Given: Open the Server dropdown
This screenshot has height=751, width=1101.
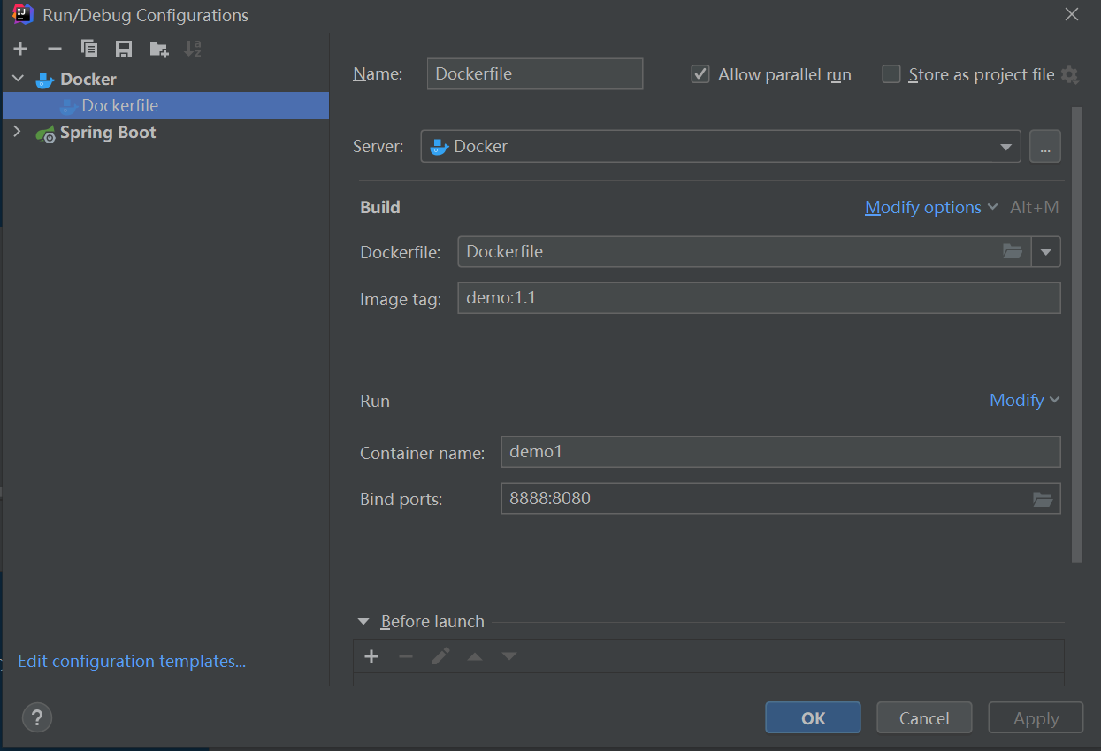Looking at the screenshot, I should pos(1005,146).
